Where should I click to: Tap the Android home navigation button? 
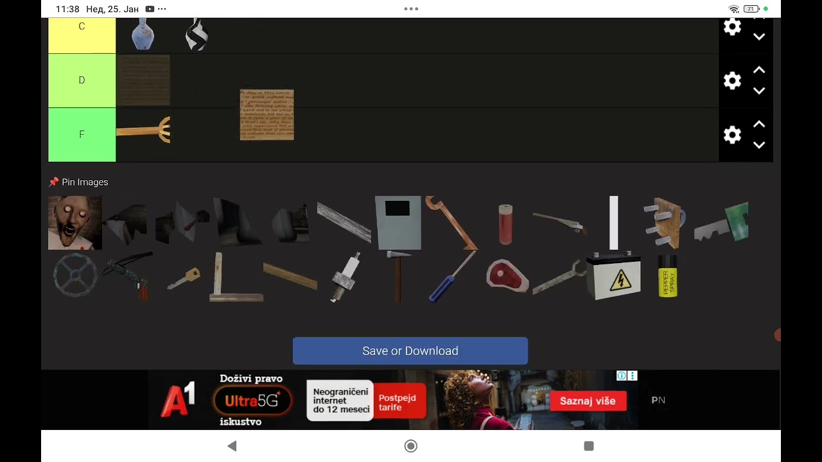click(x=411, y=446)
